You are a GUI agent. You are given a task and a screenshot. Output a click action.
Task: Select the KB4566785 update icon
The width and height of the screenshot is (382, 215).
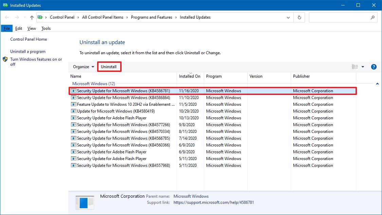(x=74, y=138)
